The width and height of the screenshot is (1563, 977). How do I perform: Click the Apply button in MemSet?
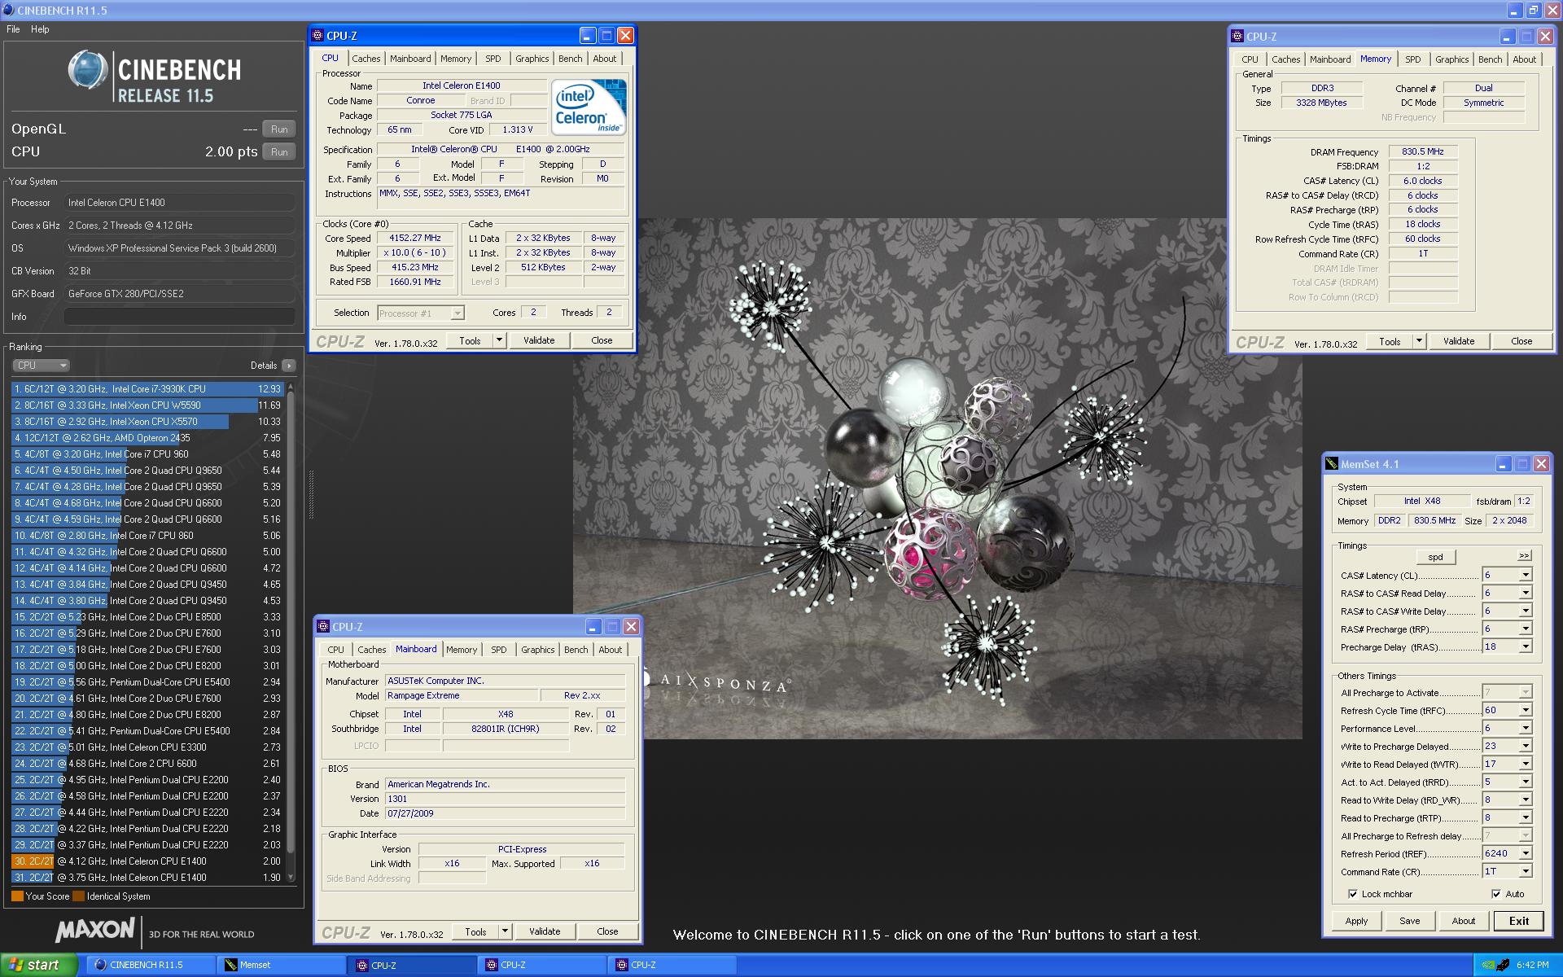pyautogui.click(x=1356, y=921)
